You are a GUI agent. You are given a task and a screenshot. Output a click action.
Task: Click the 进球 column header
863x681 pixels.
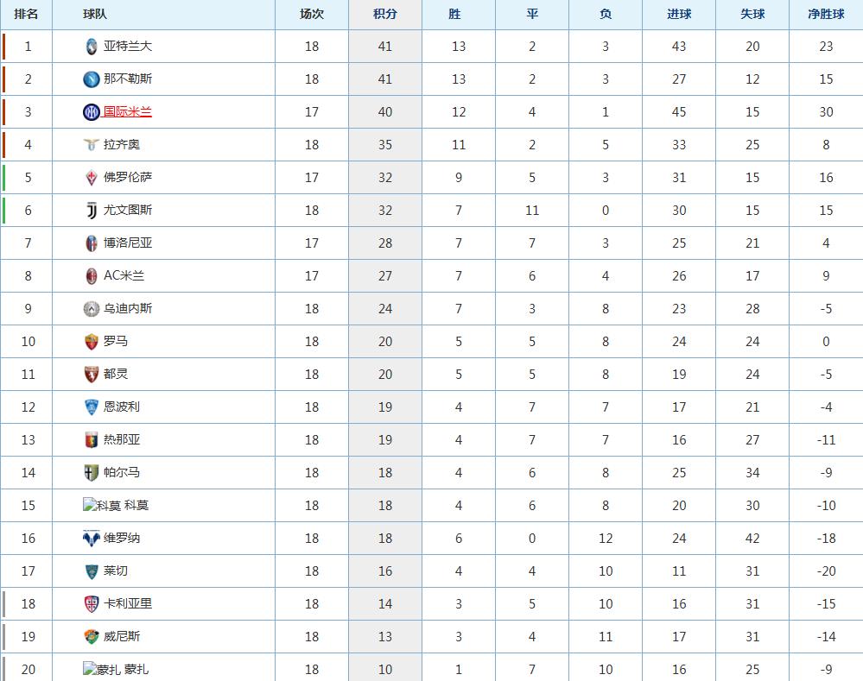pos(679,14)
